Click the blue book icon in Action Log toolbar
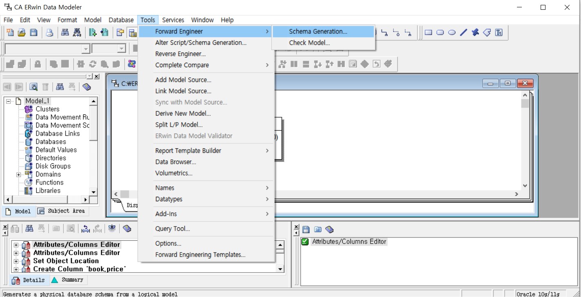581x297 pixels. point(127,229)
